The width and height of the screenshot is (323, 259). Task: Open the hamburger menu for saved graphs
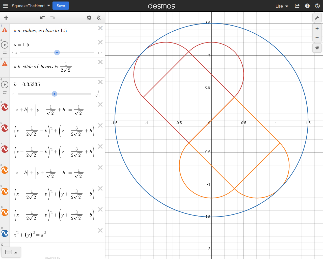(6, 6)
